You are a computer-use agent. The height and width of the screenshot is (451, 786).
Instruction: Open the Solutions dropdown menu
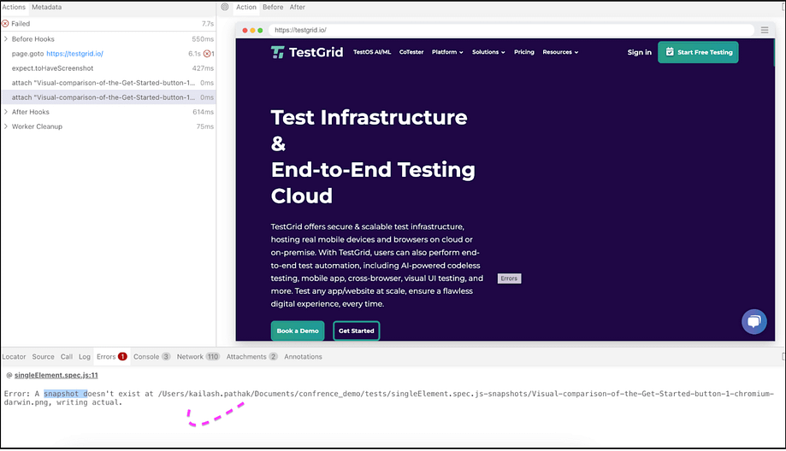point(488,52)
